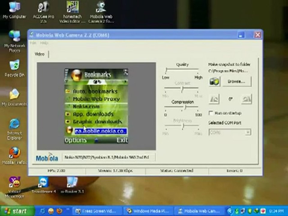Viewport: 288px width, 216px height.
Task: Rotate video left with rotate button
Action: [214, 99]
